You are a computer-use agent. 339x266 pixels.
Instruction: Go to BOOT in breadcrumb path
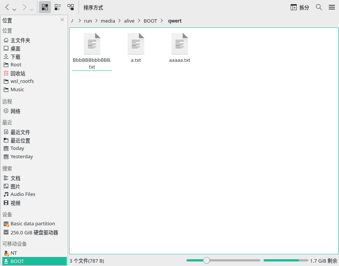click(x=150, y=21)
